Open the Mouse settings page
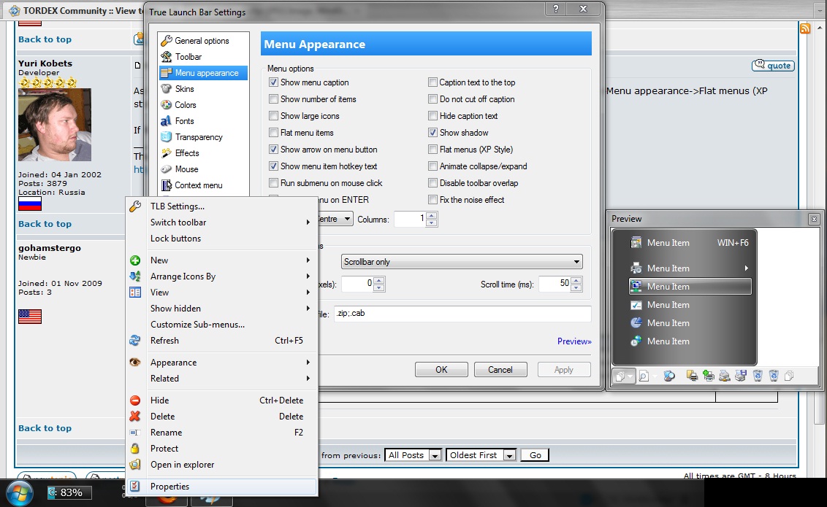 click(180, 169)
